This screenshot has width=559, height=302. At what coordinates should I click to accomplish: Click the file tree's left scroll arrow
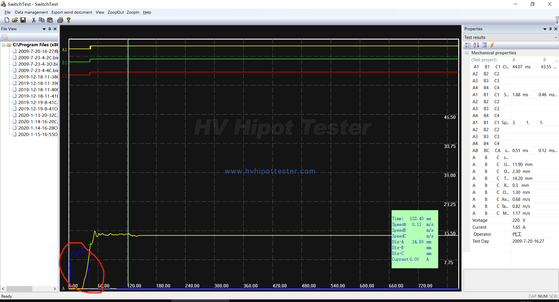coord(3,289)
